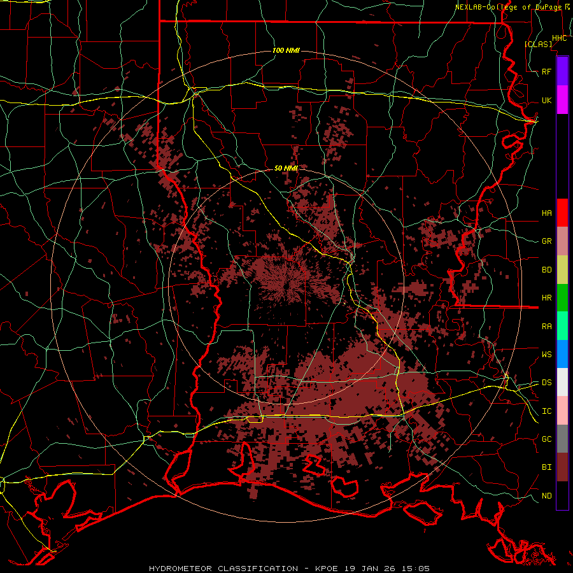The image size is (573, 573).
Task: Click the HA red legend color block
Action: [x=562, y=213]
